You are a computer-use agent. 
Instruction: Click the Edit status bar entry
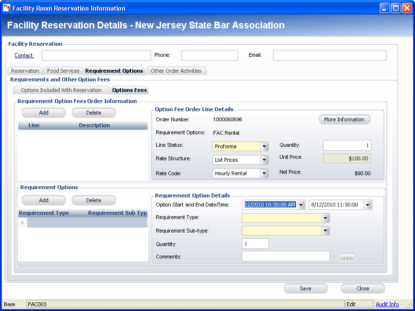point(359,304)
